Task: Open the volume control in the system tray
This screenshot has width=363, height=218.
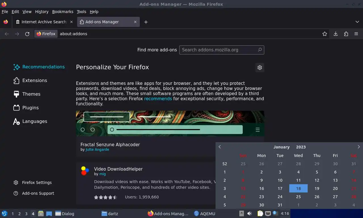Action: pos(250,213)
